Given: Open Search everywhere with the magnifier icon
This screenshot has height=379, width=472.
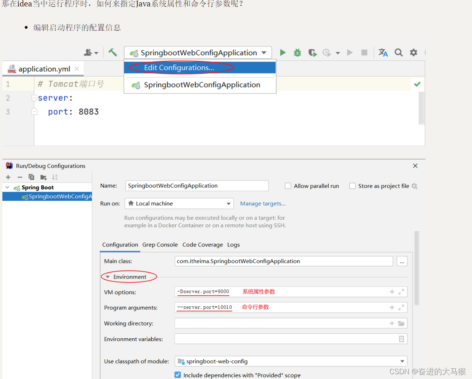Looking at the screenshot, I should [398, 52].
